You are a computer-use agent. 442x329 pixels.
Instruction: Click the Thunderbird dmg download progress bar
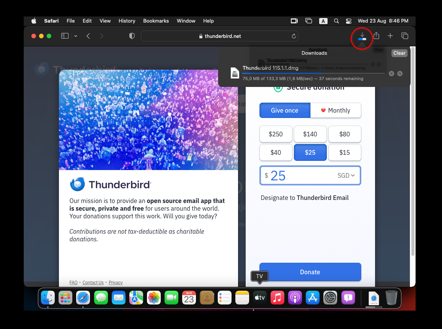(313, 73)
